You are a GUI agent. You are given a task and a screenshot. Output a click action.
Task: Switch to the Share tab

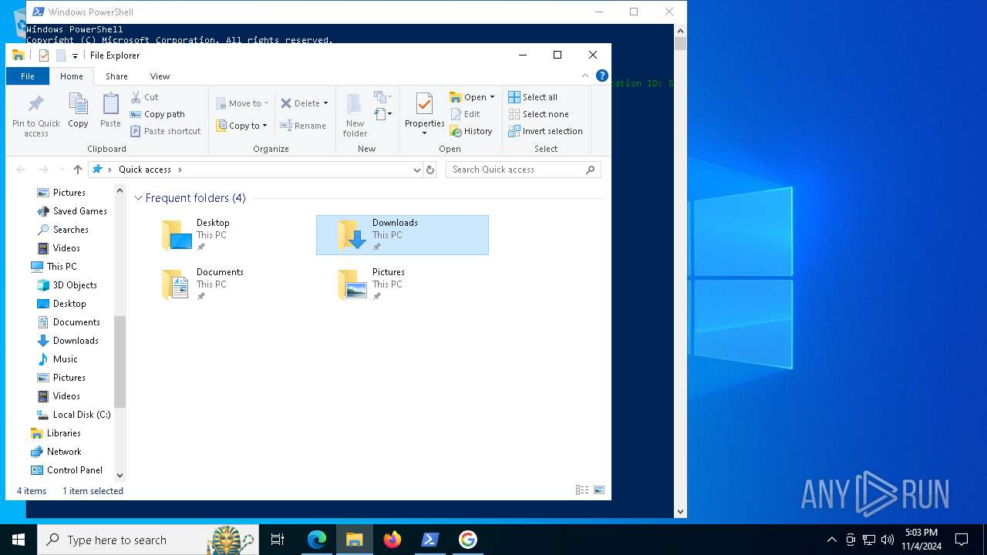(x=116, y=76)
